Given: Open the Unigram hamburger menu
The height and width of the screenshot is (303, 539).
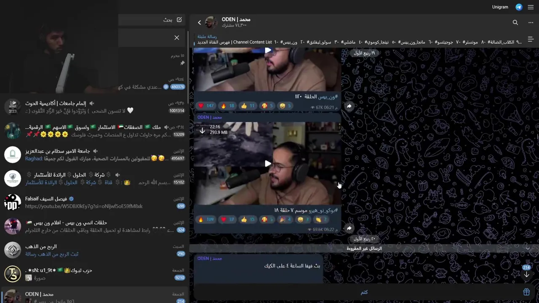Looking at the screenshot, I should point(531,7).
